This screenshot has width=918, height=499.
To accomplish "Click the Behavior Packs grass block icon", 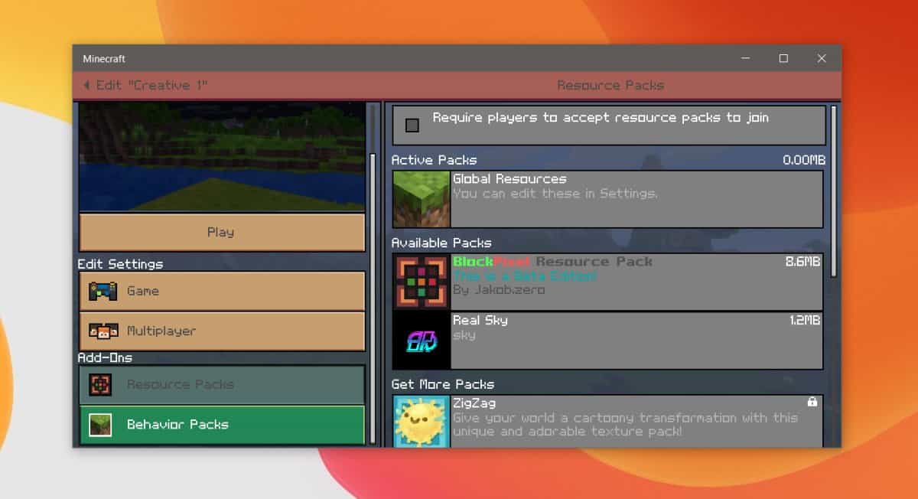I will 100,425.
